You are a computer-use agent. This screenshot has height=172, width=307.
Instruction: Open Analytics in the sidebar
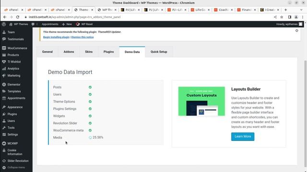pos(13,69)
